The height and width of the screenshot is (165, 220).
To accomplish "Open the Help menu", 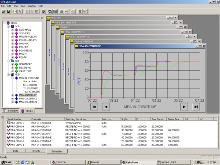I will [41, 6].
